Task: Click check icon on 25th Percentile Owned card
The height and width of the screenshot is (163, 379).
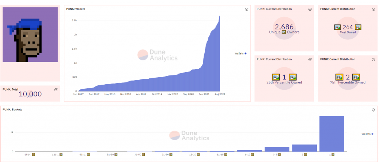Action: (310, 59)
